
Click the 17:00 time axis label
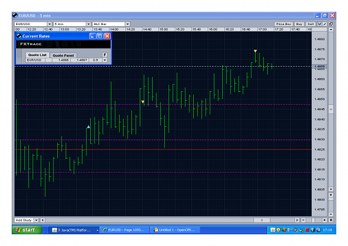click(262, 29)
